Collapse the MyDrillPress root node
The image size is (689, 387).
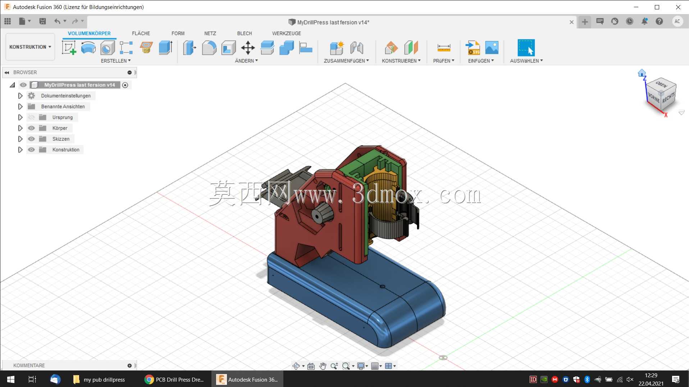(x=12, y=85)
